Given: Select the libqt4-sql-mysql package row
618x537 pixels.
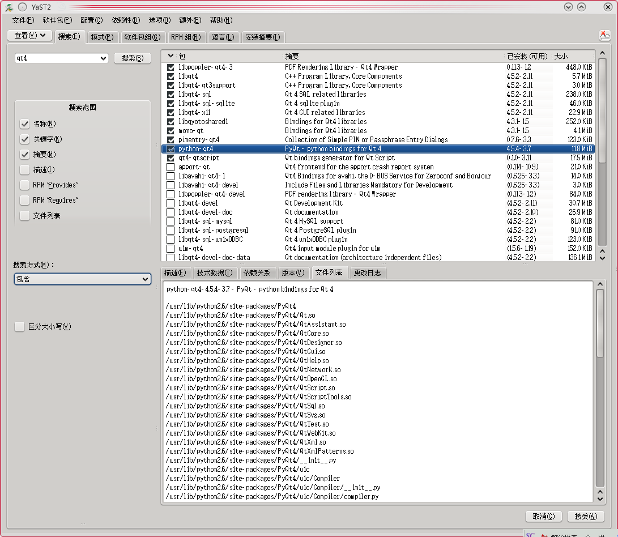Looking at the screenshot, I should (378, 221).
